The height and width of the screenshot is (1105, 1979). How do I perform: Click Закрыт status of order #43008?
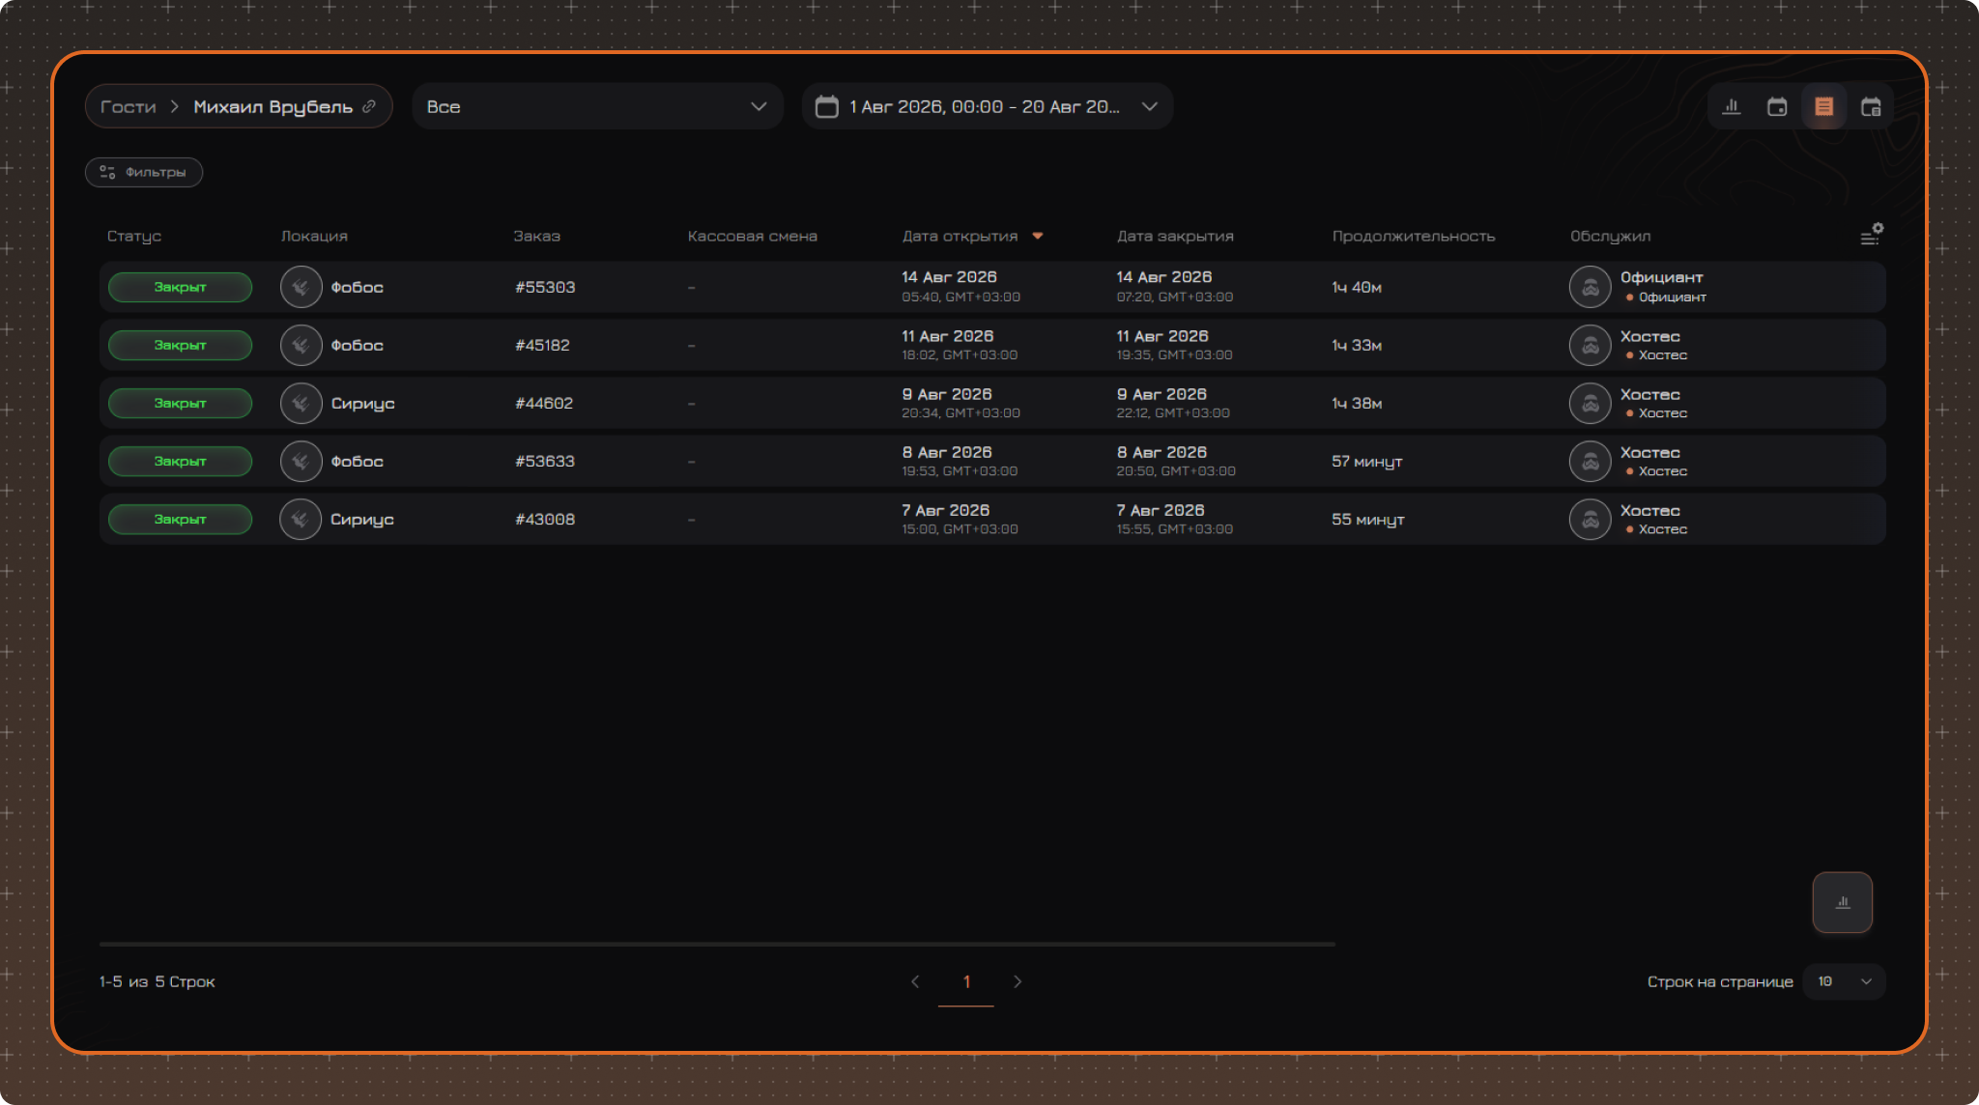(180, 519)
